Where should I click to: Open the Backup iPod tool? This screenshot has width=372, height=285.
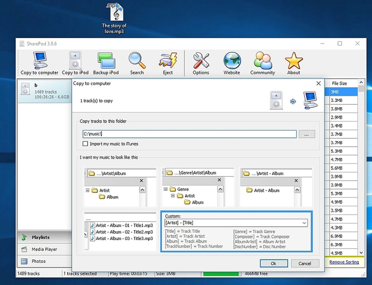coord(106,63)
